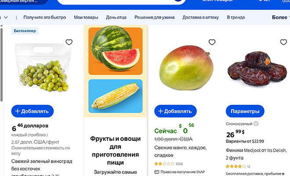Add mango with Добавлять button
Viewport: 290px width, 176px height.
(175, 111)
